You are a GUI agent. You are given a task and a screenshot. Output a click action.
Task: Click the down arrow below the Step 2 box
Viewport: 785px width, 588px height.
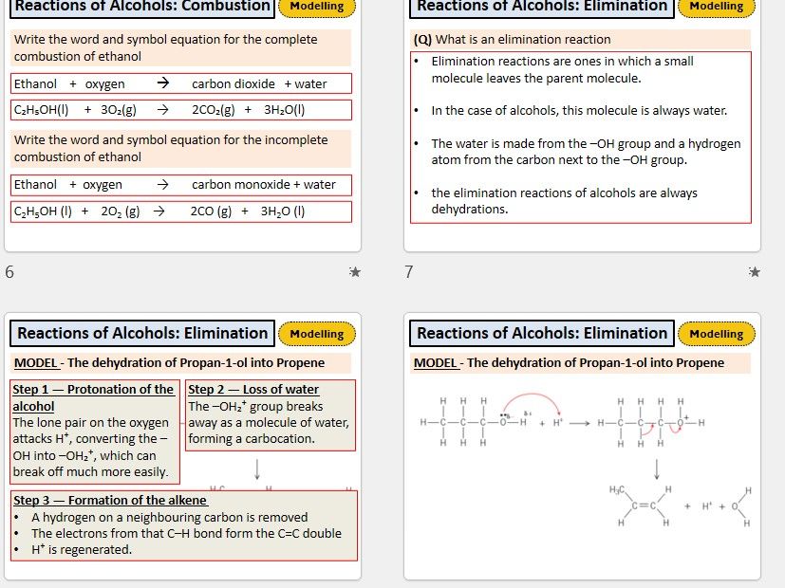257,469
